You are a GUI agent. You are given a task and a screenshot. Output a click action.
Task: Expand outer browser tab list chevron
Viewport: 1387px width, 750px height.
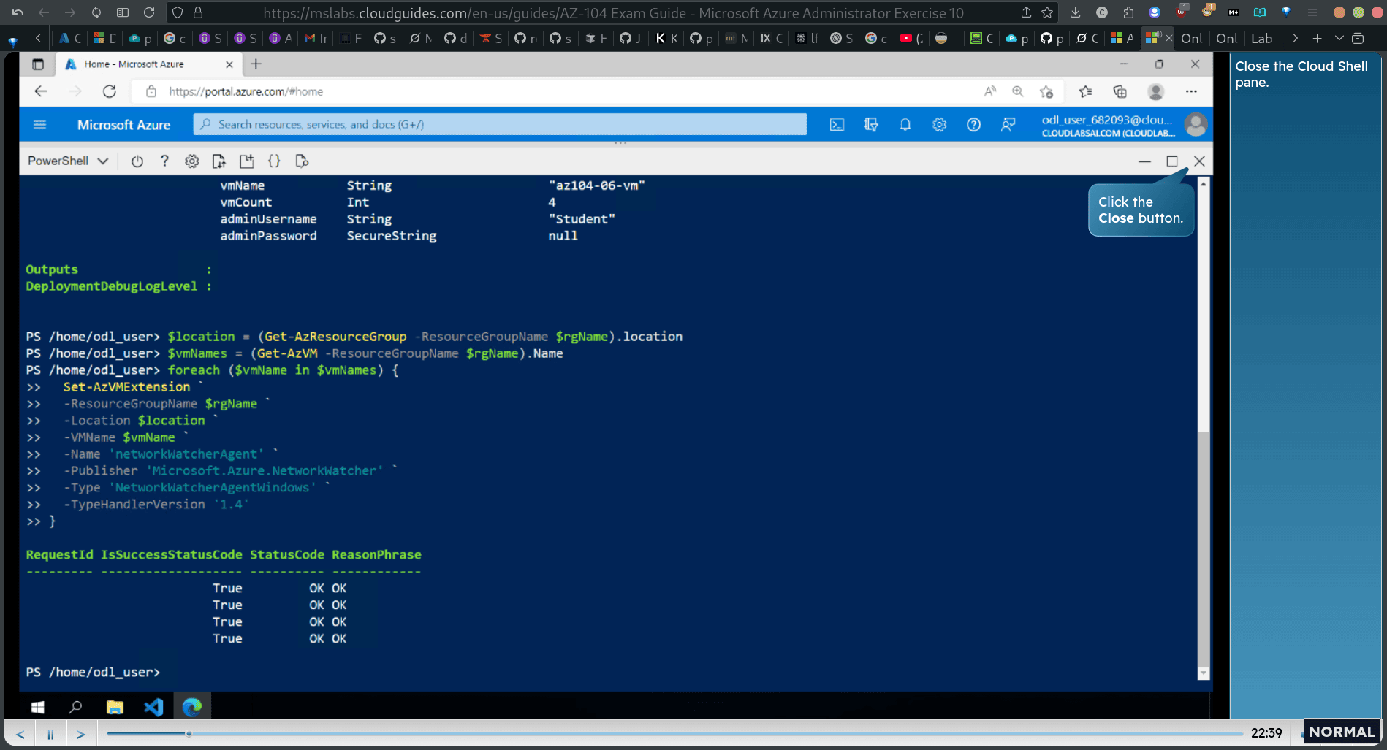[x=1339, y=38]
